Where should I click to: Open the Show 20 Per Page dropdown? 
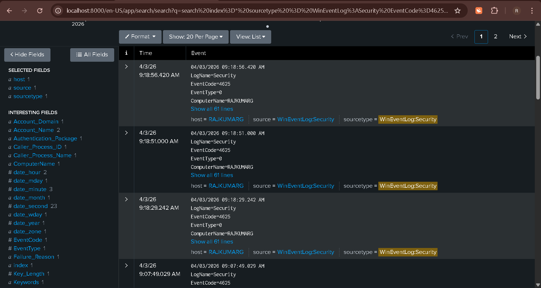[x=196, y=37]
